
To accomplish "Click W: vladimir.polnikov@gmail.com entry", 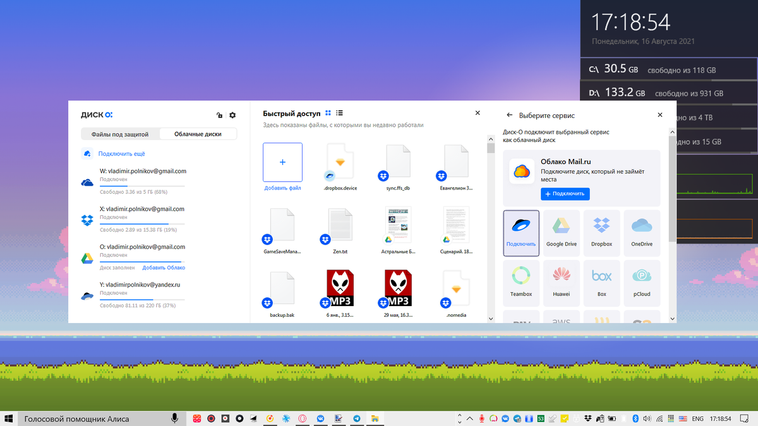I will 143,171.
